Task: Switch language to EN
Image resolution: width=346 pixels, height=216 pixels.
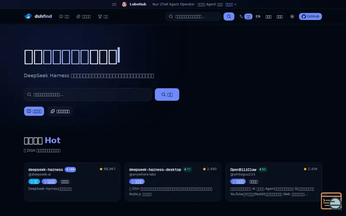Action: [258, 16]
